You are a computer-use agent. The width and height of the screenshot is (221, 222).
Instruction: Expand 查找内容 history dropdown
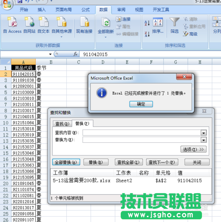204,133
